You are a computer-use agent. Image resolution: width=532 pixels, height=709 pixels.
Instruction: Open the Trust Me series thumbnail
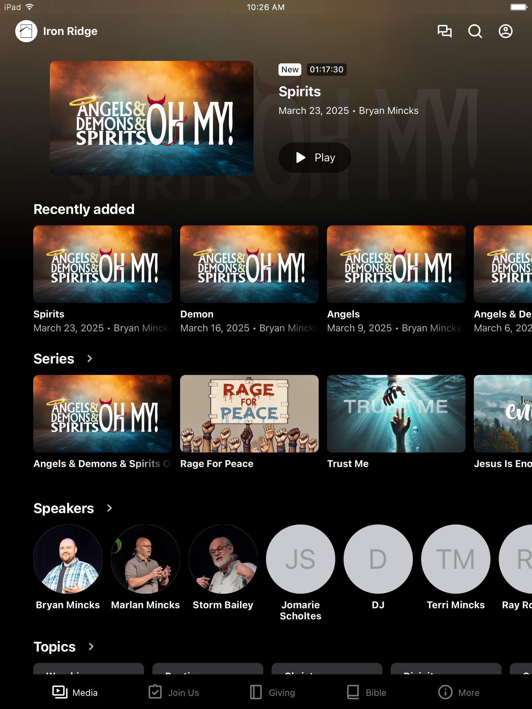coord(396,413)
